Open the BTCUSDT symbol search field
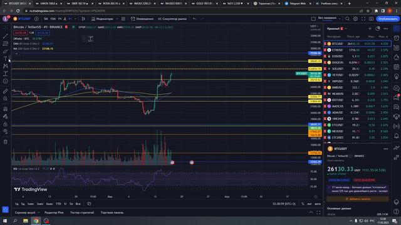Viewport: 401px width, 225px height. (23, 19)
